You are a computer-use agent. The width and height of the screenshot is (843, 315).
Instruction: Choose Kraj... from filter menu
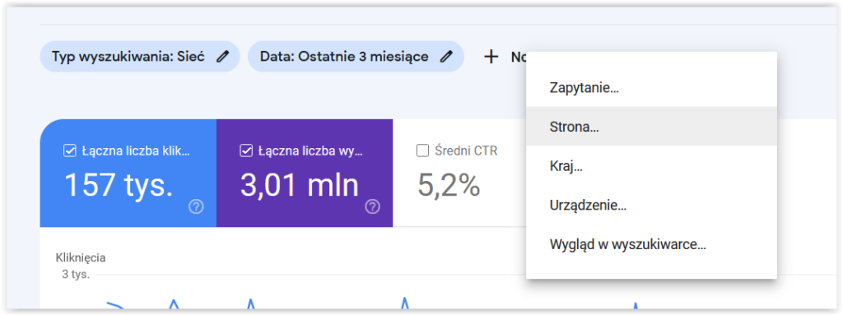coord(652,166)
